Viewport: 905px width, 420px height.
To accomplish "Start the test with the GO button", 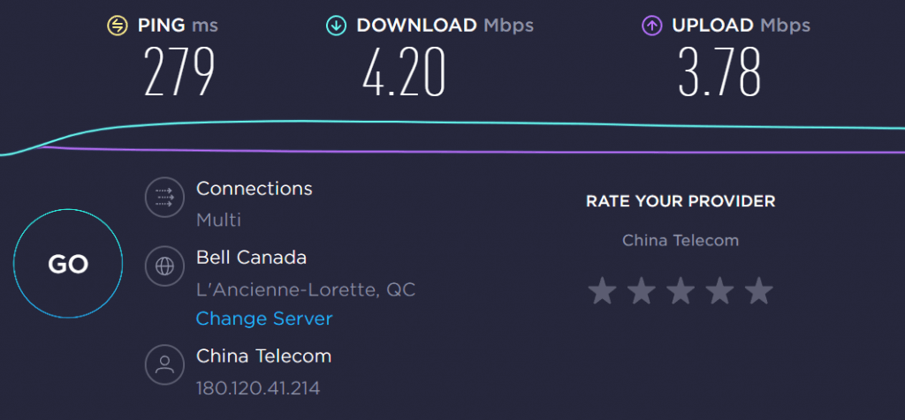I will tap(68, 264).
